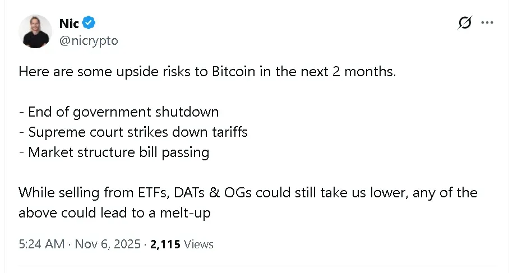The width and height of the screenshot is (513, 273).
Task: Click the display name "Nic"
Action: [68, 23]
